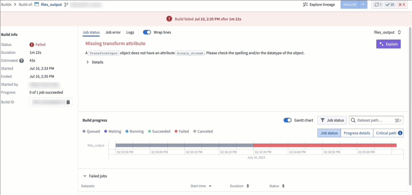Open the Rebuild dropdown arrow
This screenshot has height=195, width=412.
point(363,5)
